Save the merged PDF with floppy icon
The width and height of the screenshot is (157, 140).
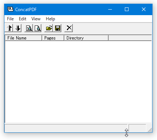coord(57,28)
